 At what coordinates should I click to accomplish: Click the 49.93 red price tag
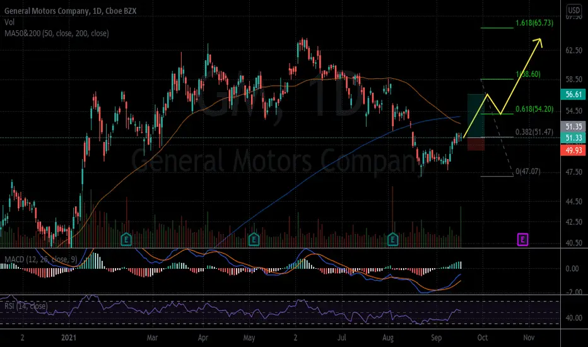pyautogui.click(x=573, y=150)
